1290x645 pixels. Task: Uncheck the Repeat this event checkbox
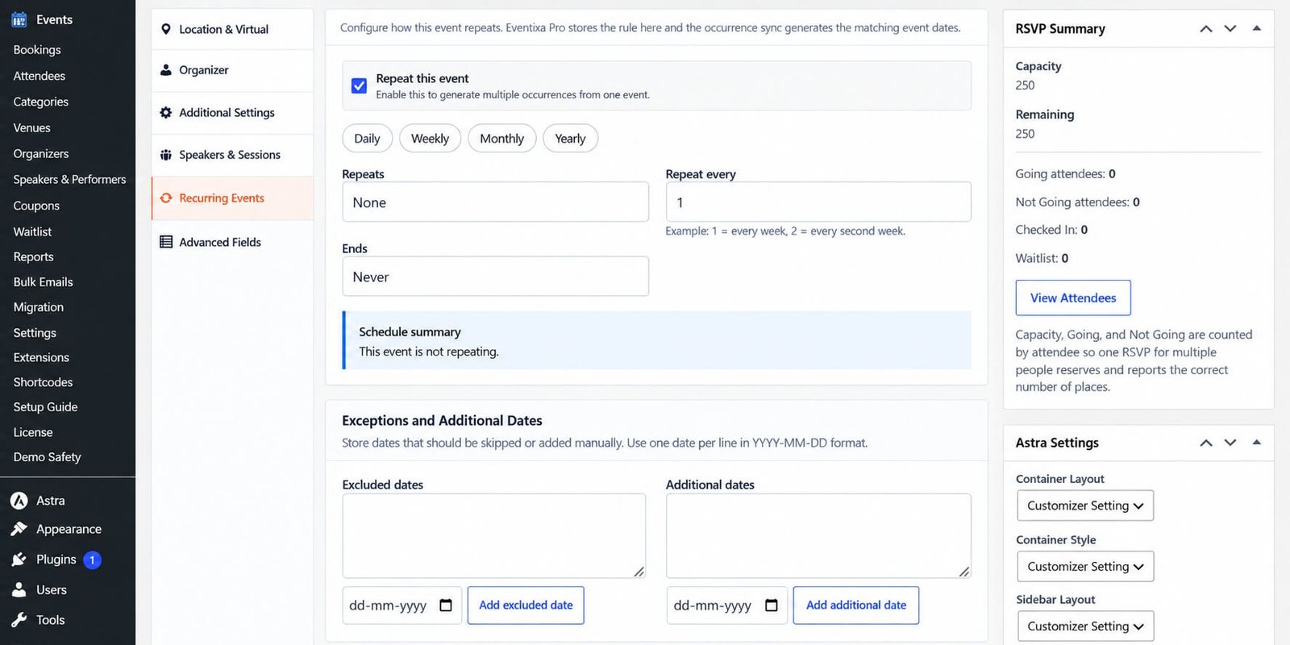360,85
